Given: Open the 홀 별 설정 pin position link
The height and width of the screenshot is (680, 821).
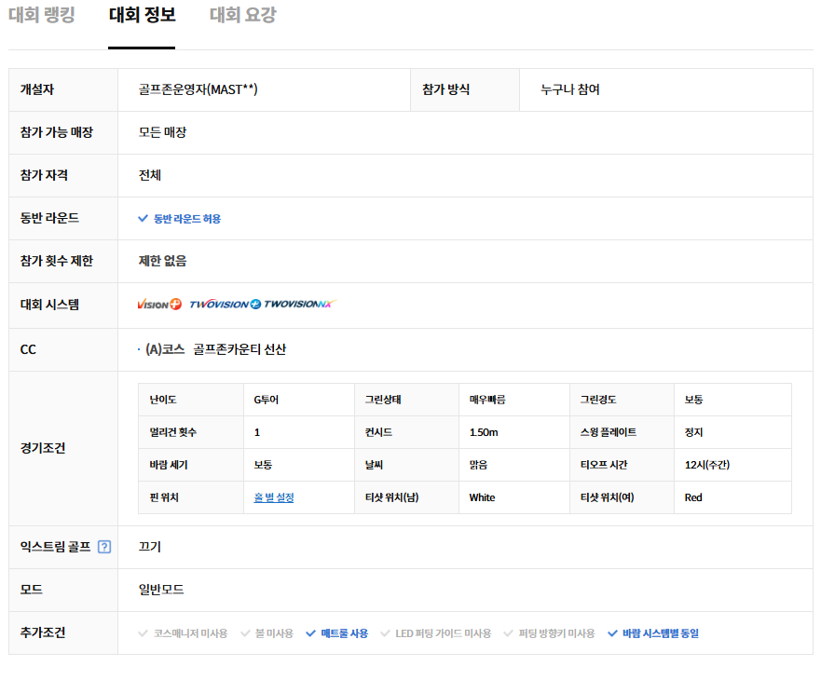Looking at the screenshot, I should point(274,497).
